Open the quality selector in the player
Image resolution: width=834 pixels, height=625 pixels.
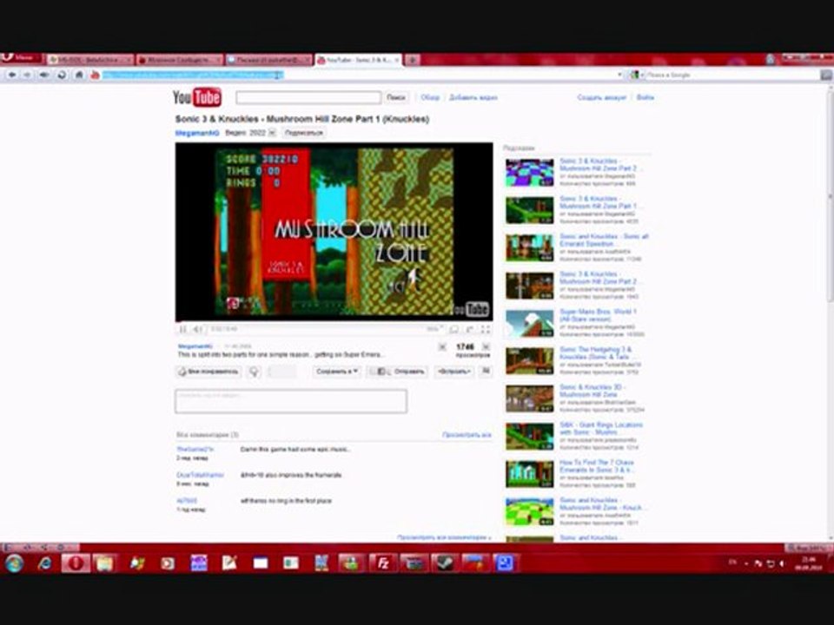435,330
